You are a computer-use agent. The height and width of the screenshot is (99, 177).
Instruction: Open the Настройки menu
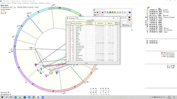pos(41,3)
